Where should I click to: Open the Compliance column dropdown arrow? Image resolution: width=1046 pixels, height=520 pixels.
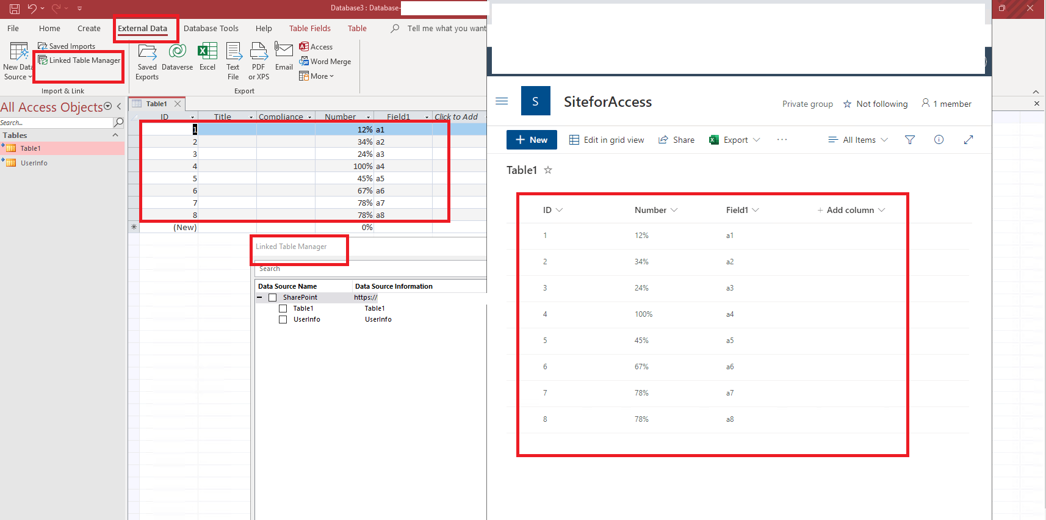pyautogui.click(x=310, y=117)
